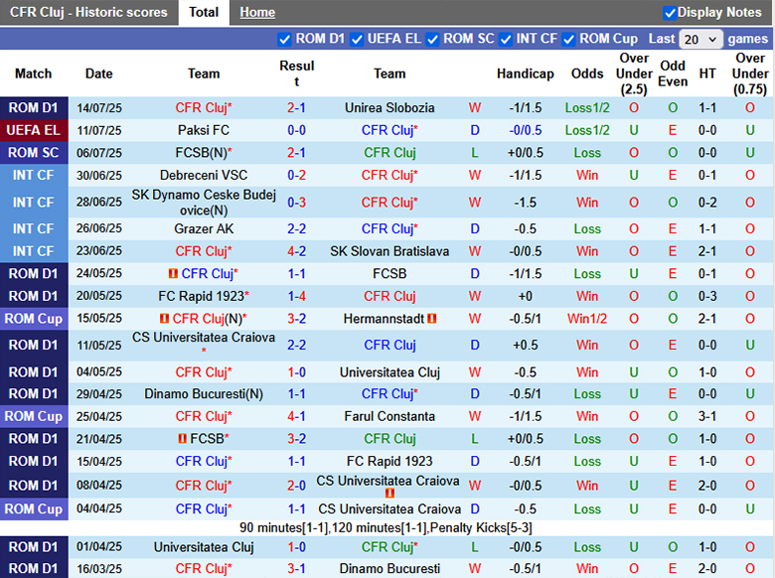Select the L outcome on FCSB(N) row
This screenshot has height=578, width=775.
pyautogui.click(x=475, y=153)
